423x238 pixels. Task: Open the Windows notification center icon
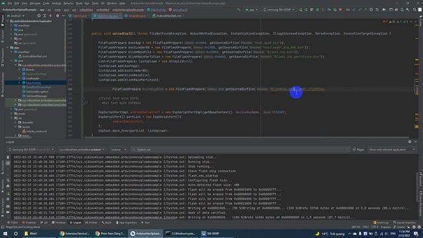[416, 233]
